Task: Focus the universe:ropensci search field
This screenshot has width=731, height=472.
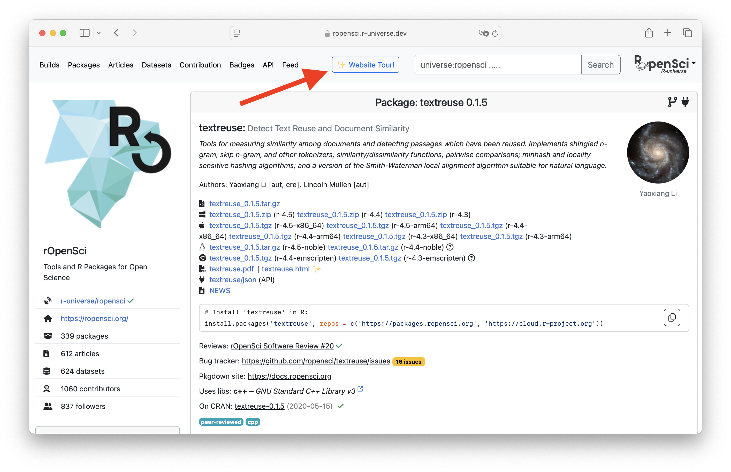Action: pos(497,65)
